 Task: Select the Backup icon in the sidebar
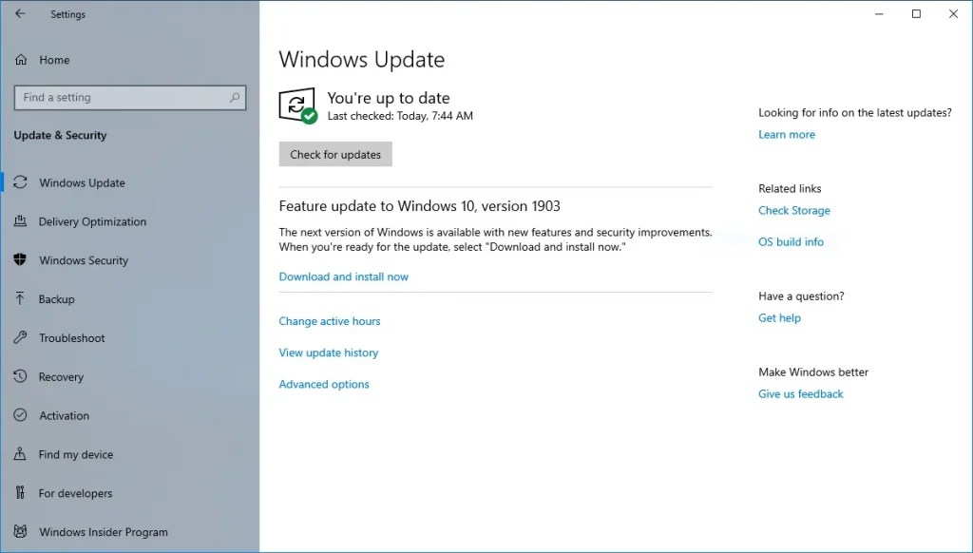[20, 299]
